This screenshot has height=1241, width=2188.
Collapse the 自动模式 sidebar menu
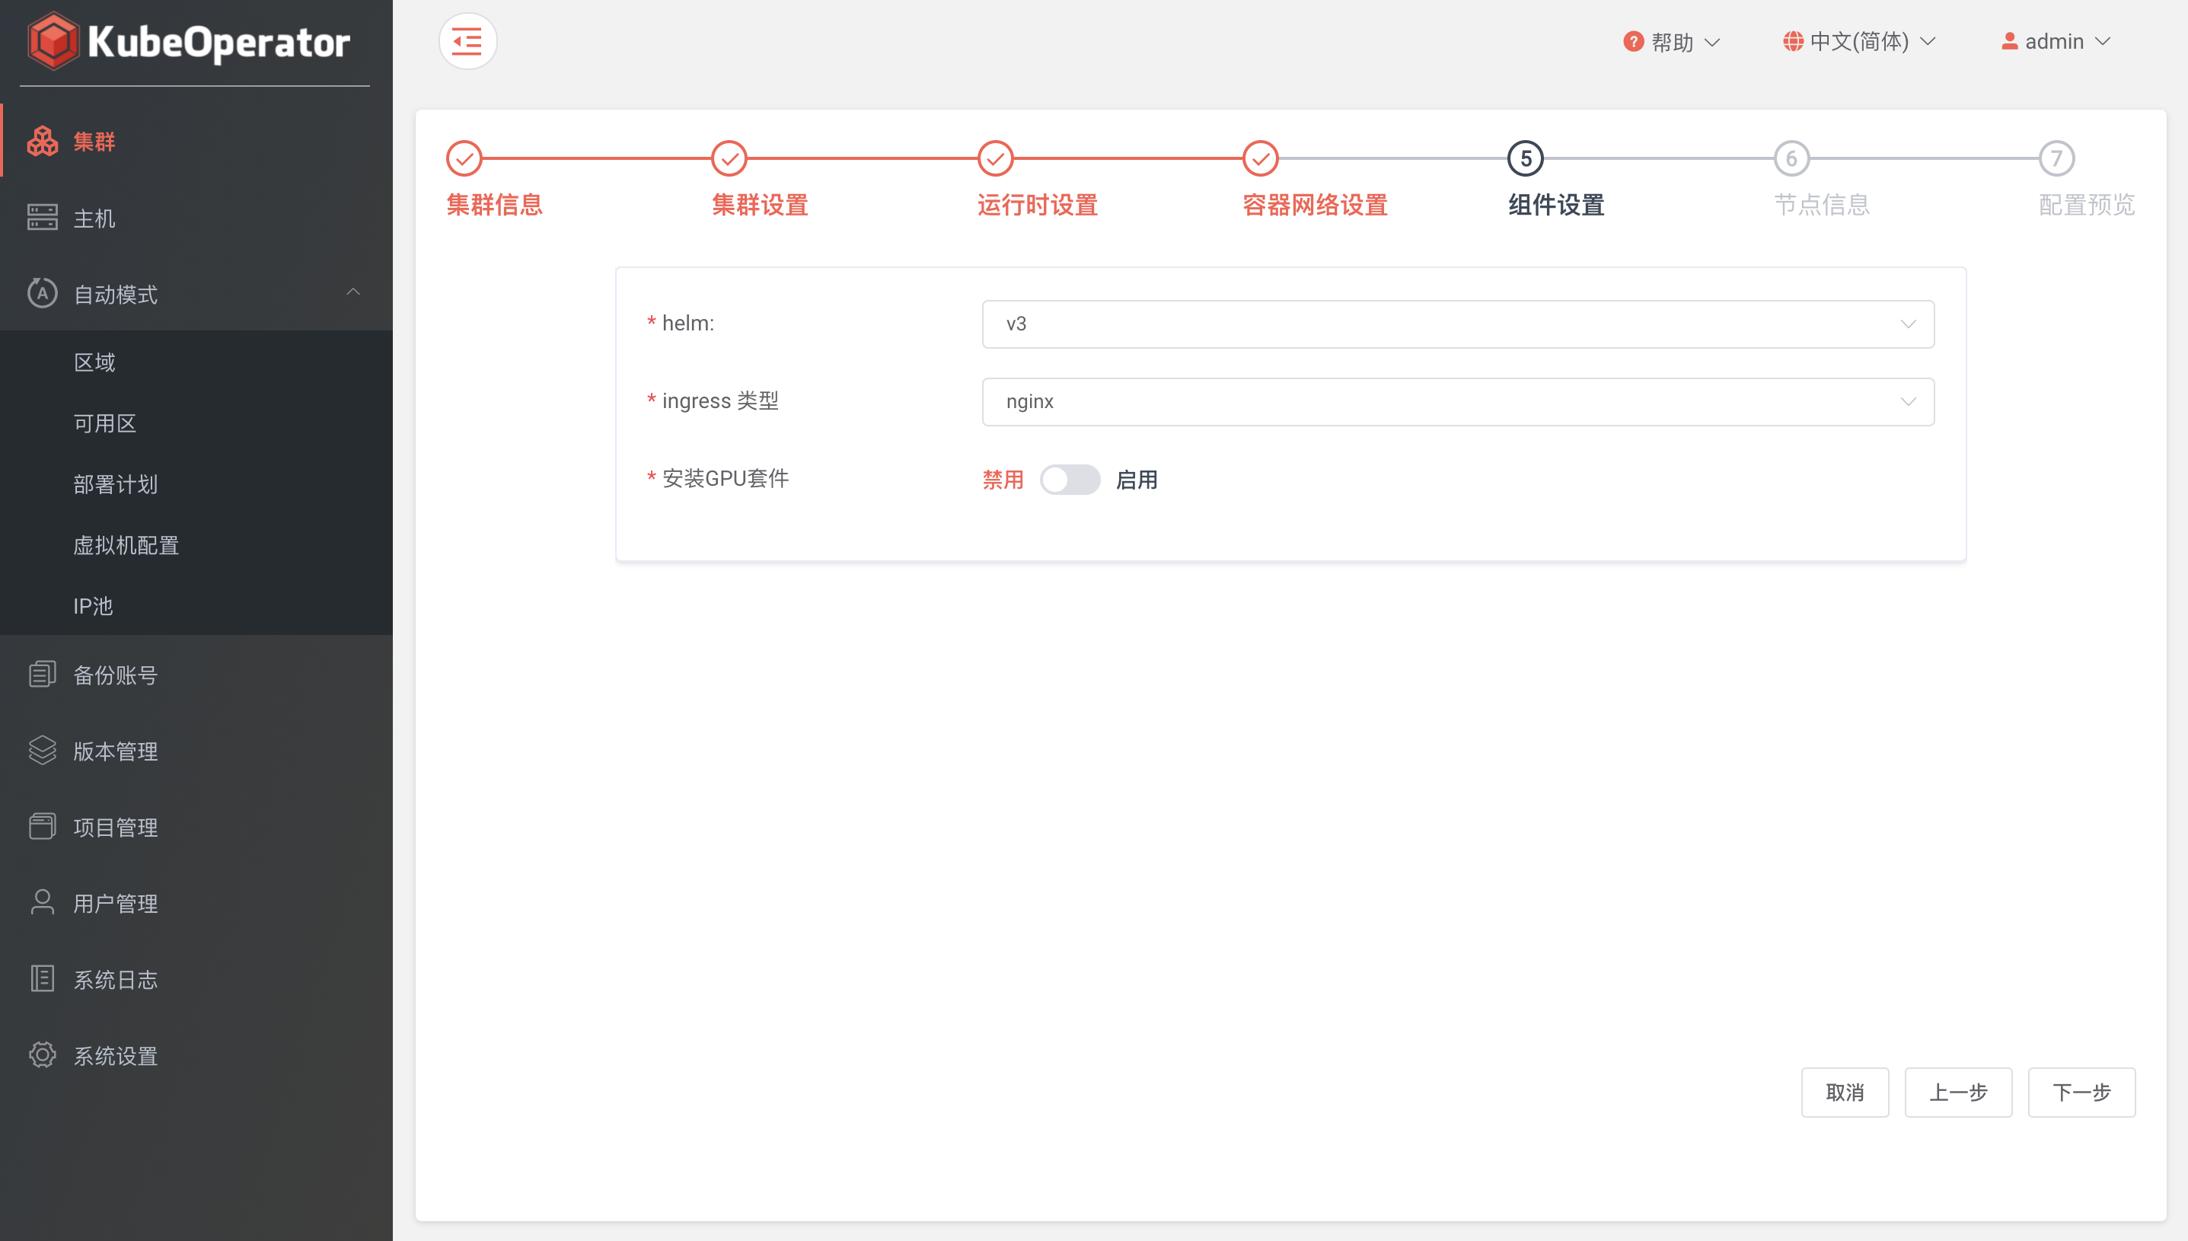pos(352,293)
